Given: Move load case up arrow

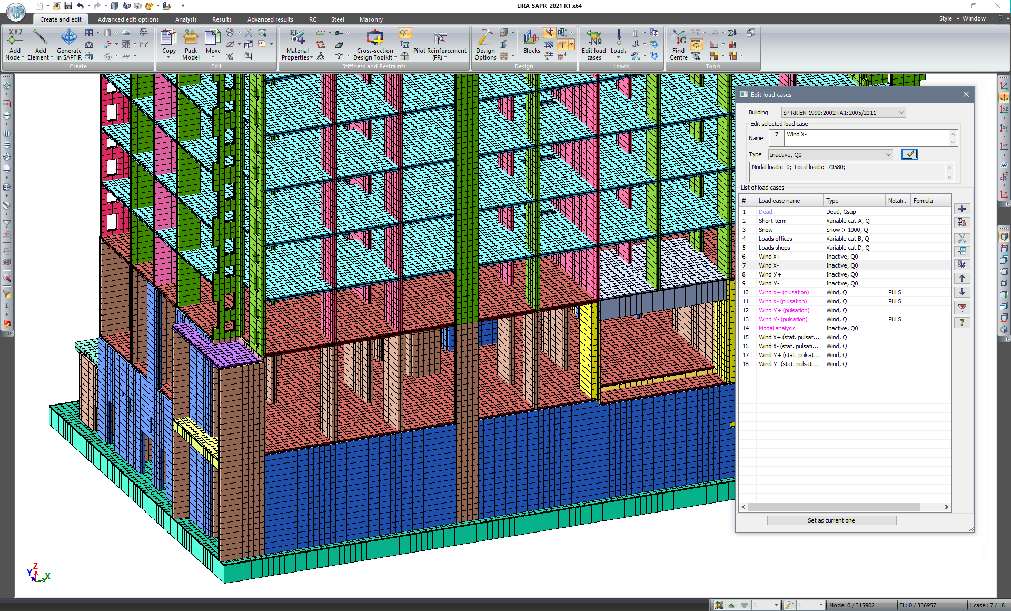Looking at the screenshot, I should click(962, 279).
